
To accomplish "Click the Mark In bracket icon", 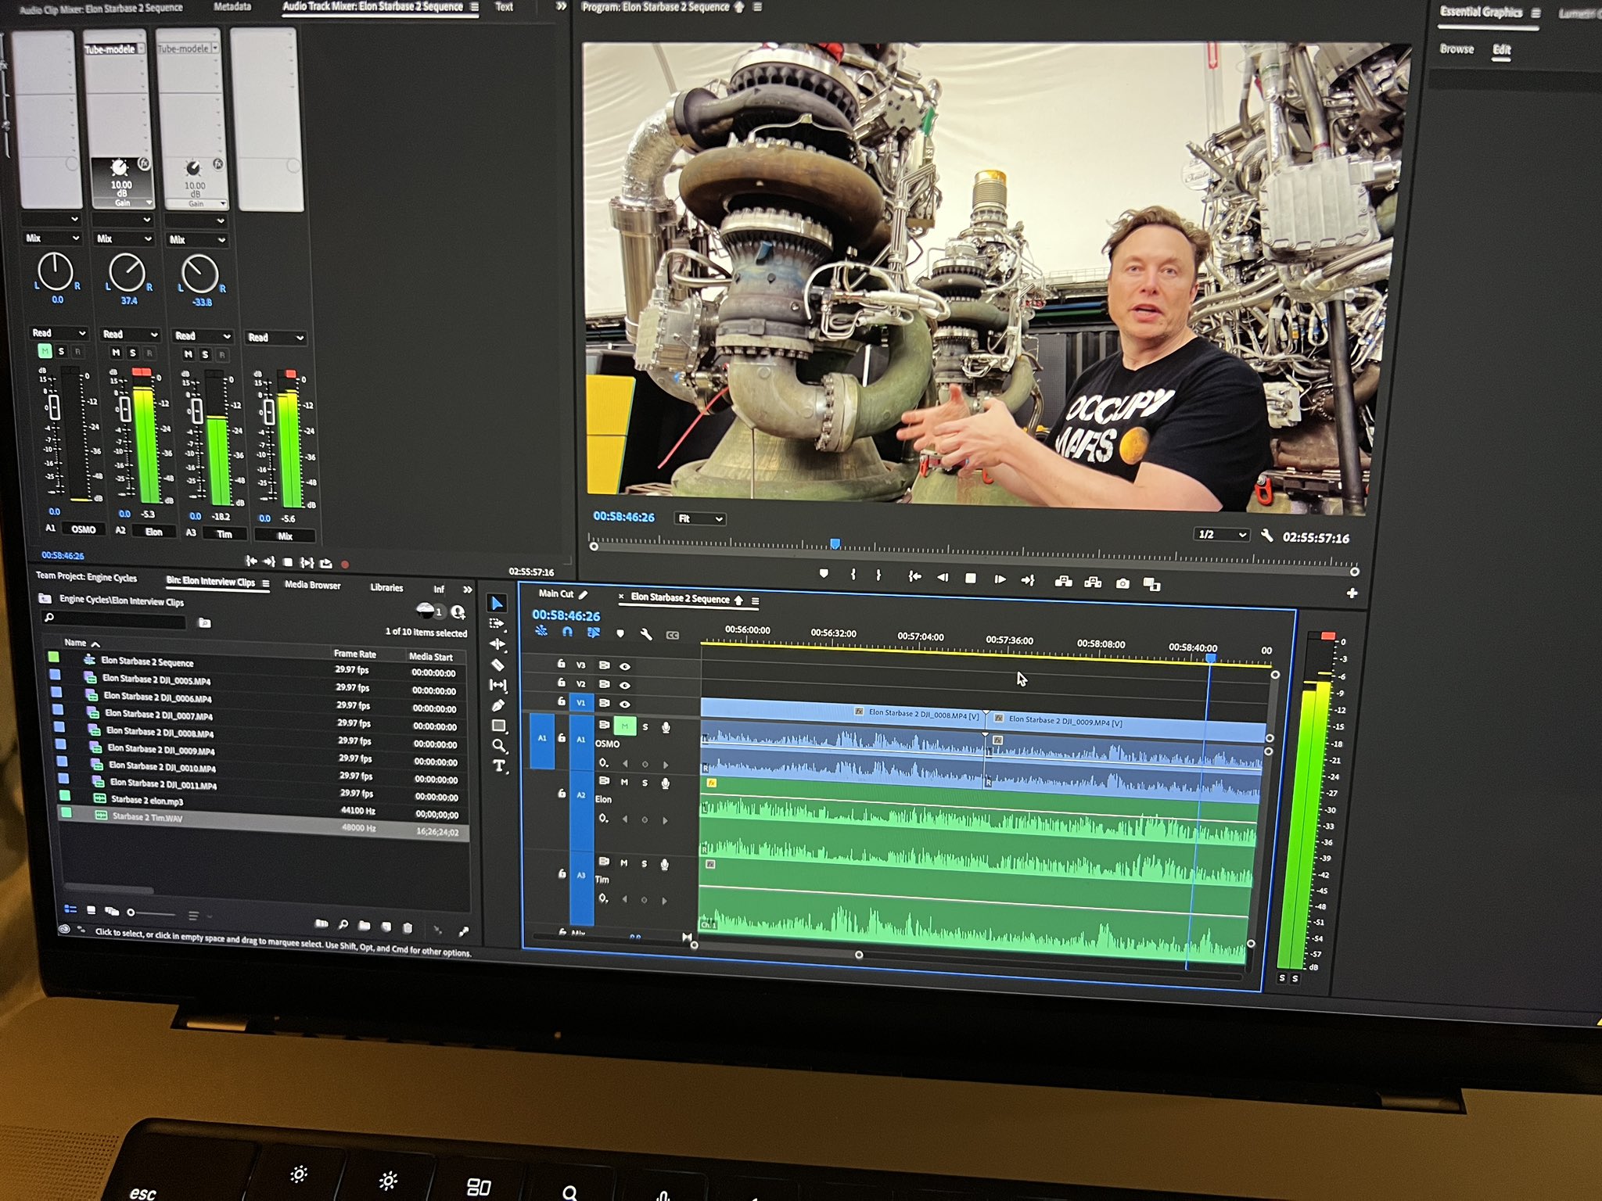I will (853, 575).
